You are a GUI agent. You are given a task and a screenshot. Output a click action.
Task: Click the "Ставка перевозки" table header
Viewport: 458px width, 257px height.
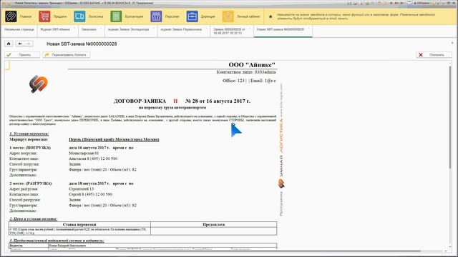tap(79, 225)
